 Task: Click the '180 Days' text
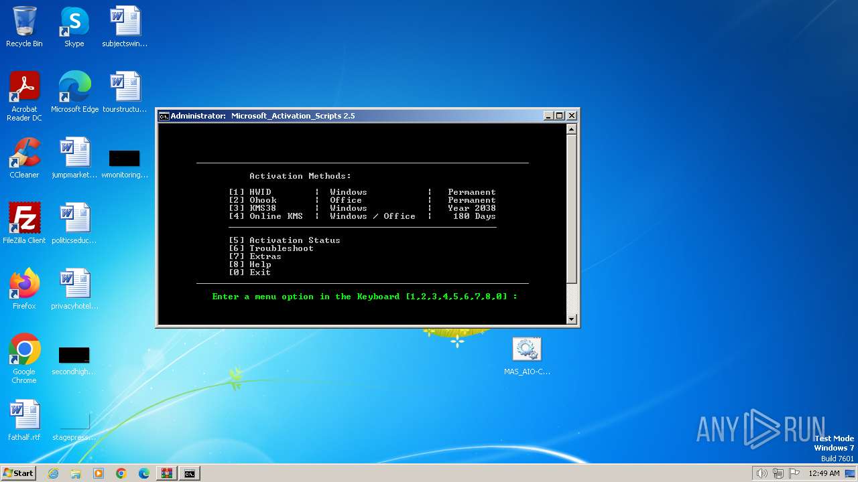[x=475, y=216]
